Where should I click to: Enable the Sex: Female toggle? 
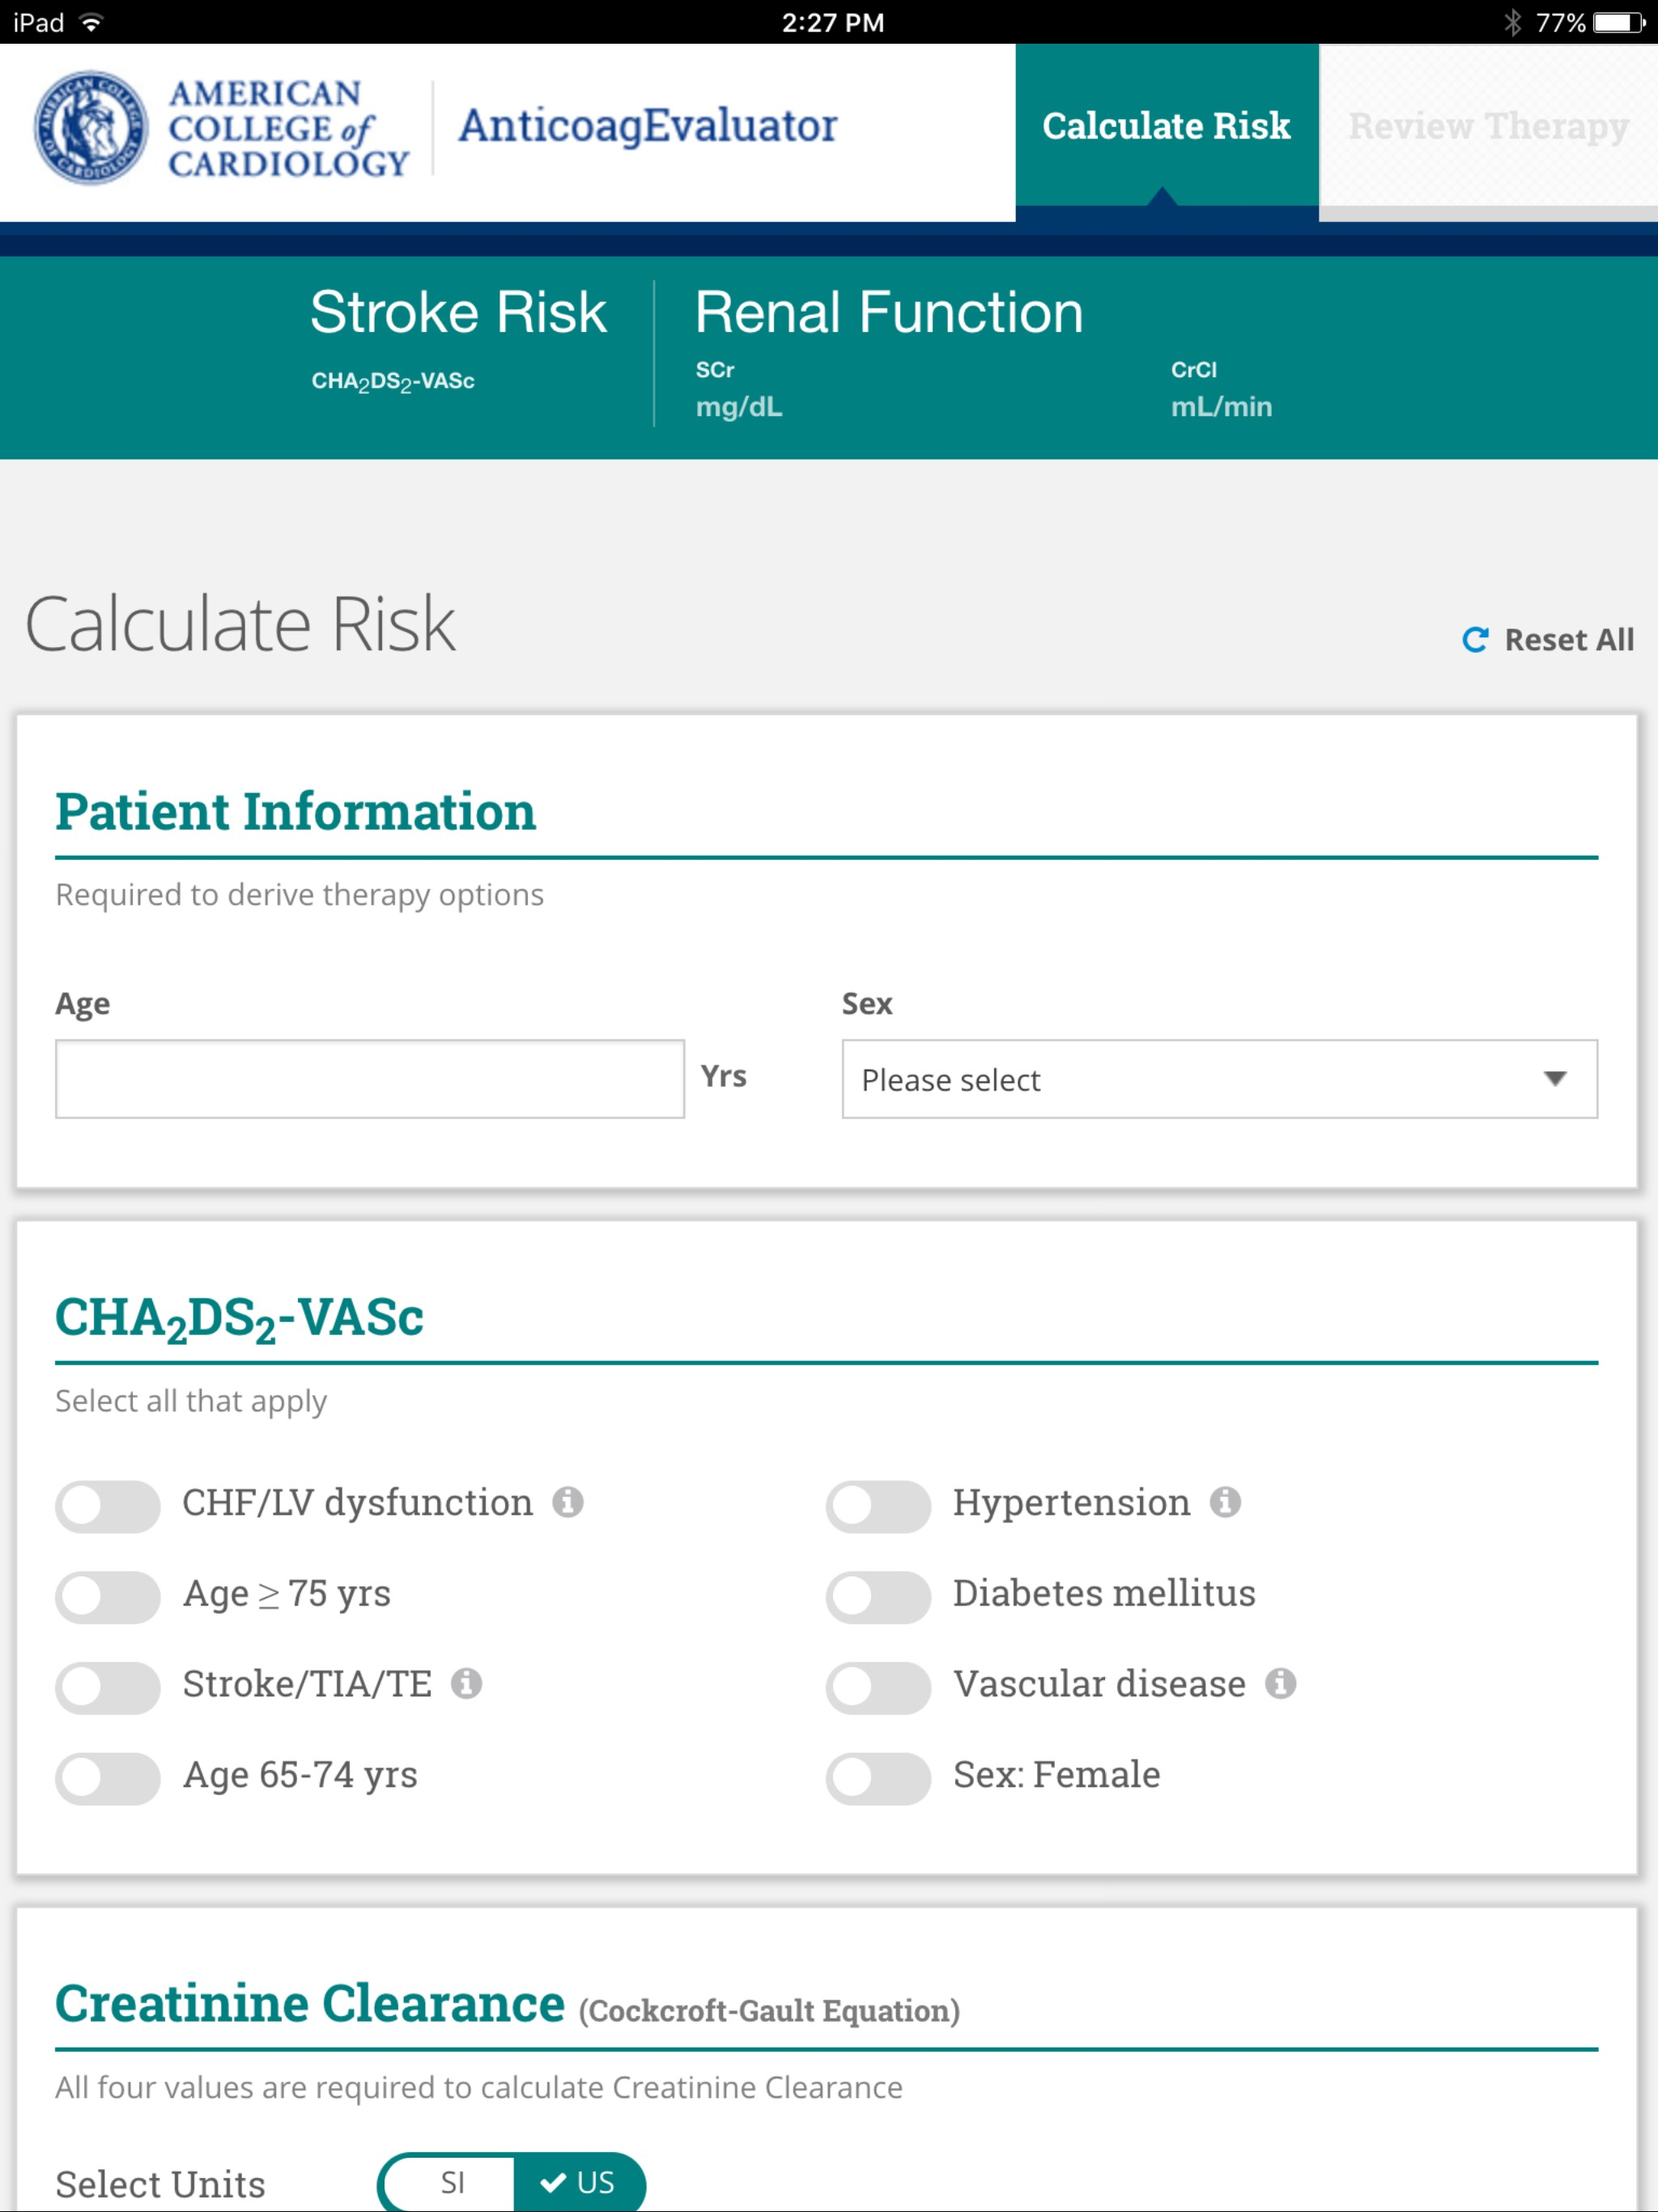pos(878,1778)
